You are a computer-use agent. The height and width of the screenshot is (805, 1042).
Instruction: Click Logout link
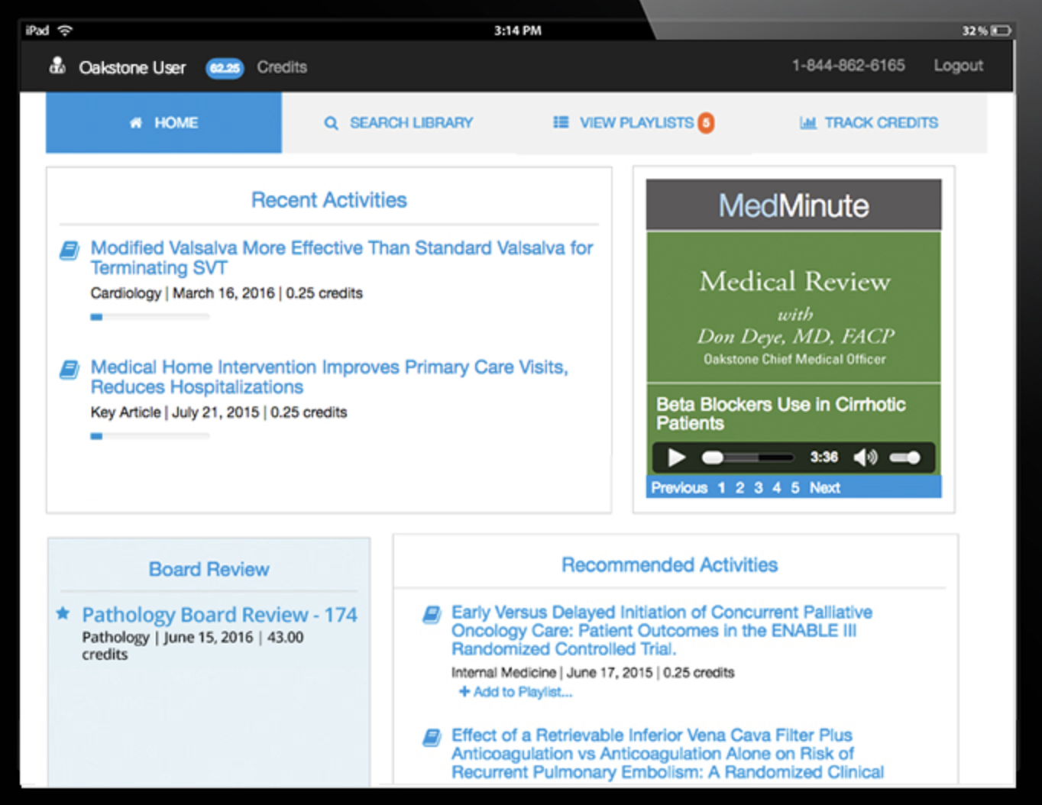958,66
